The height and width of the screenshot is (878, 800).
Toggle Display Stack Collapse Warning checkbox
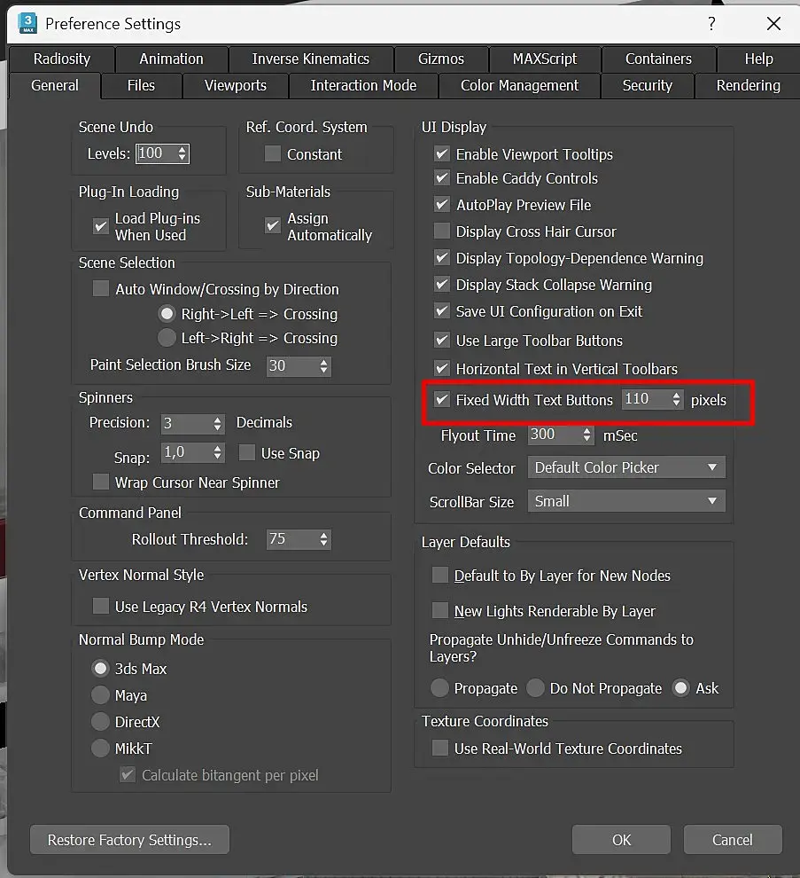(442, 284)
